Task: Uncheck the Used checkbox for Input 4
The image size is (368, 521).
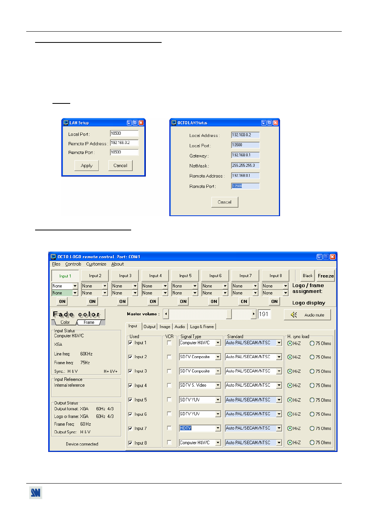Action: pyautogui.click(x=130, y=386)
